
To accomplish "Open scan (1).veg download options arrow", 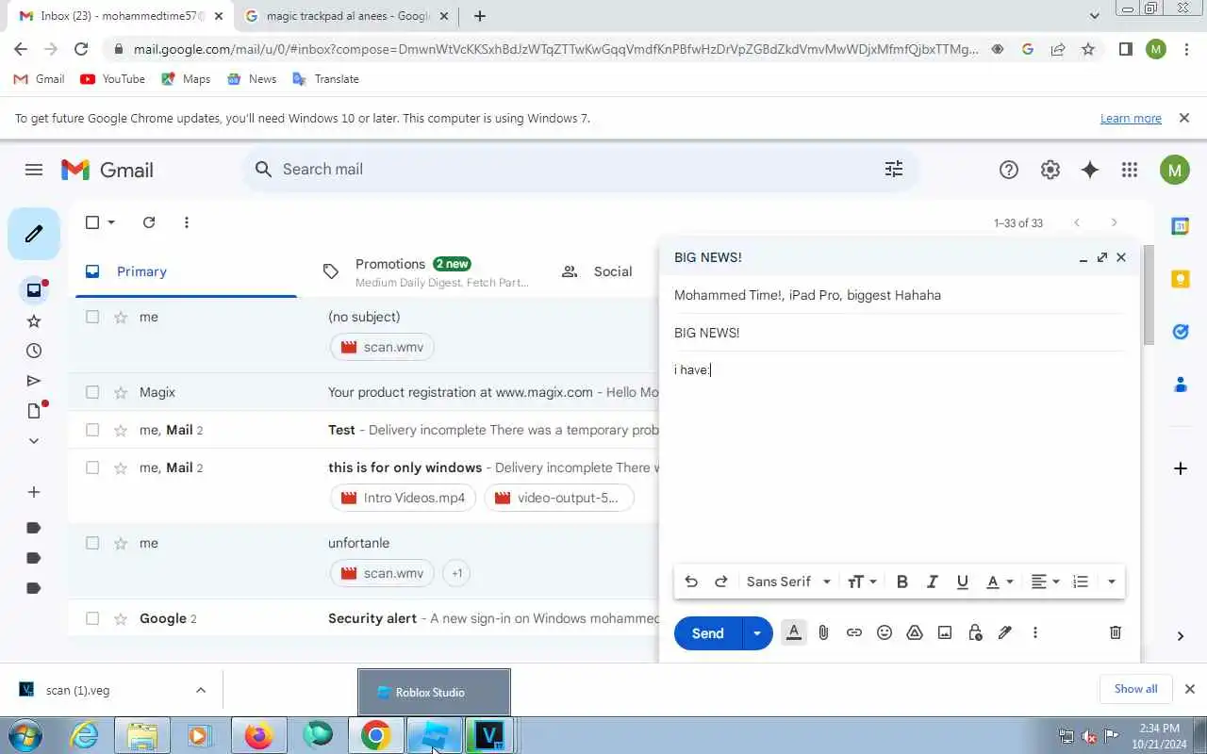I will 201,690.
